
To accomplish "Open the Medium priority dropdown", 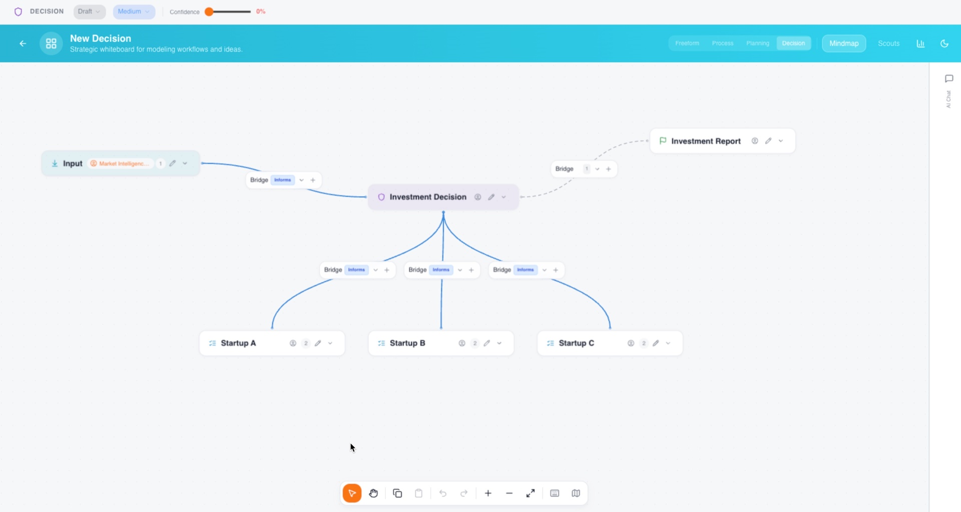I will point(134,11).
